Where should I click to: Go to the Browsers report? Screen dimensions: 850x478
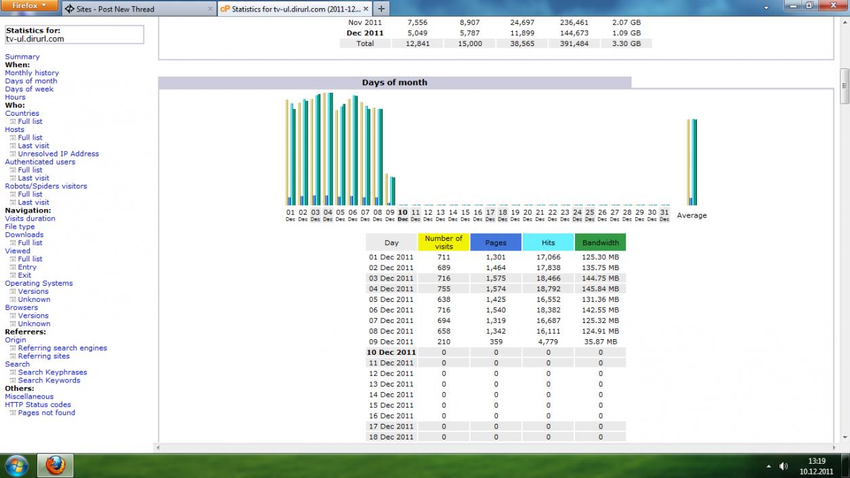tap(22, 309)
